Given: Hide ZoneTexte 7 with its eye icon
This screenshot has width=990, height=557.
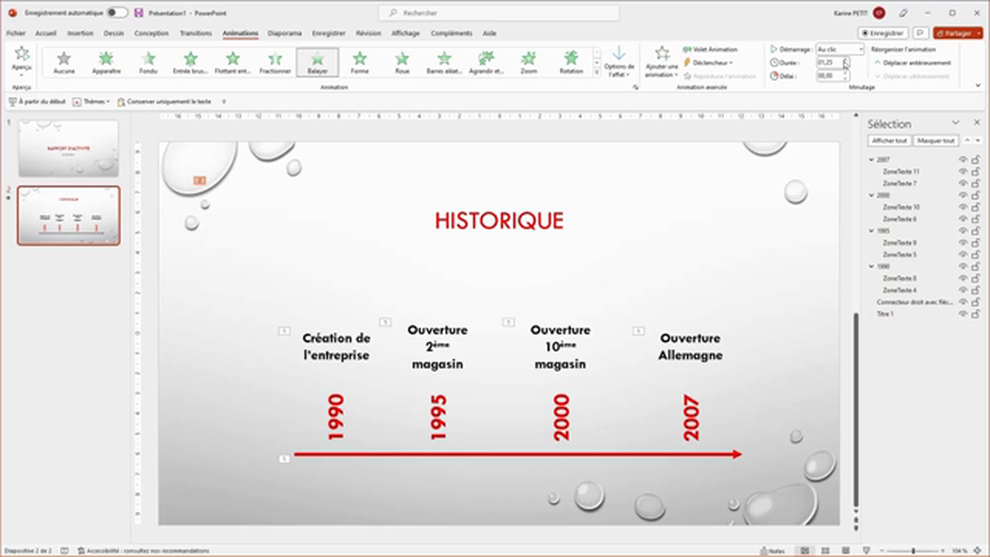Looking at the screenshot, I should tap(964, 183).
